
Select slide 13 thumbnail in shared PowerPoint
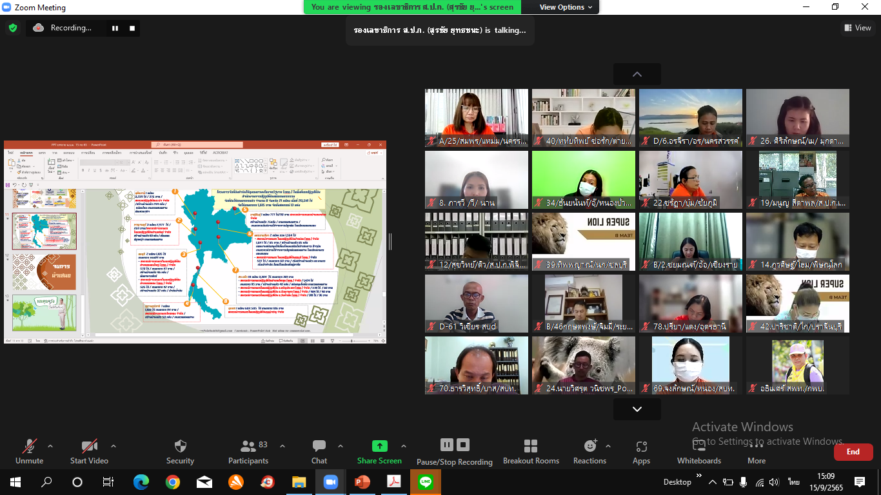[45, 313]
